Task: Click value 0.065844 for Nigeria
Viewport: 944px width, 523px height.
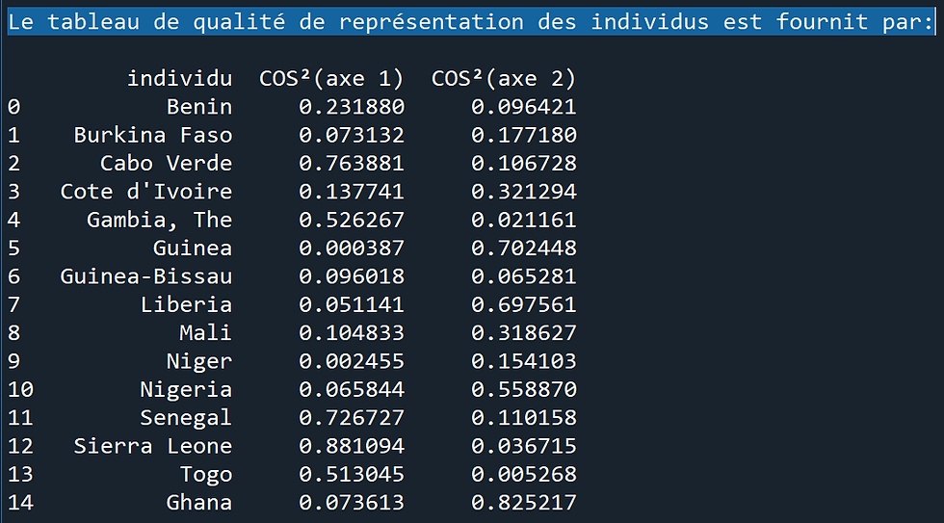Action: point(352,389)
